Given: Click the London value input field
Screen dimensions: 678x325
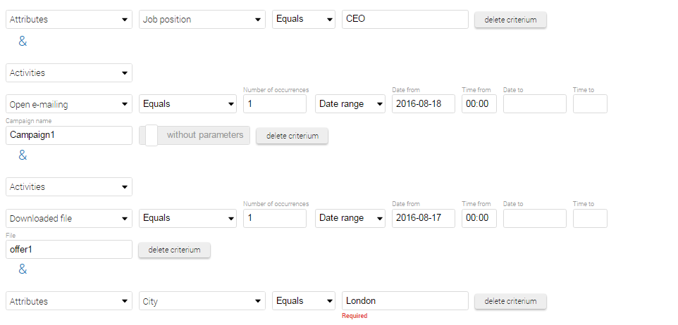Looking at the screenshot, I should pos(405,301).
